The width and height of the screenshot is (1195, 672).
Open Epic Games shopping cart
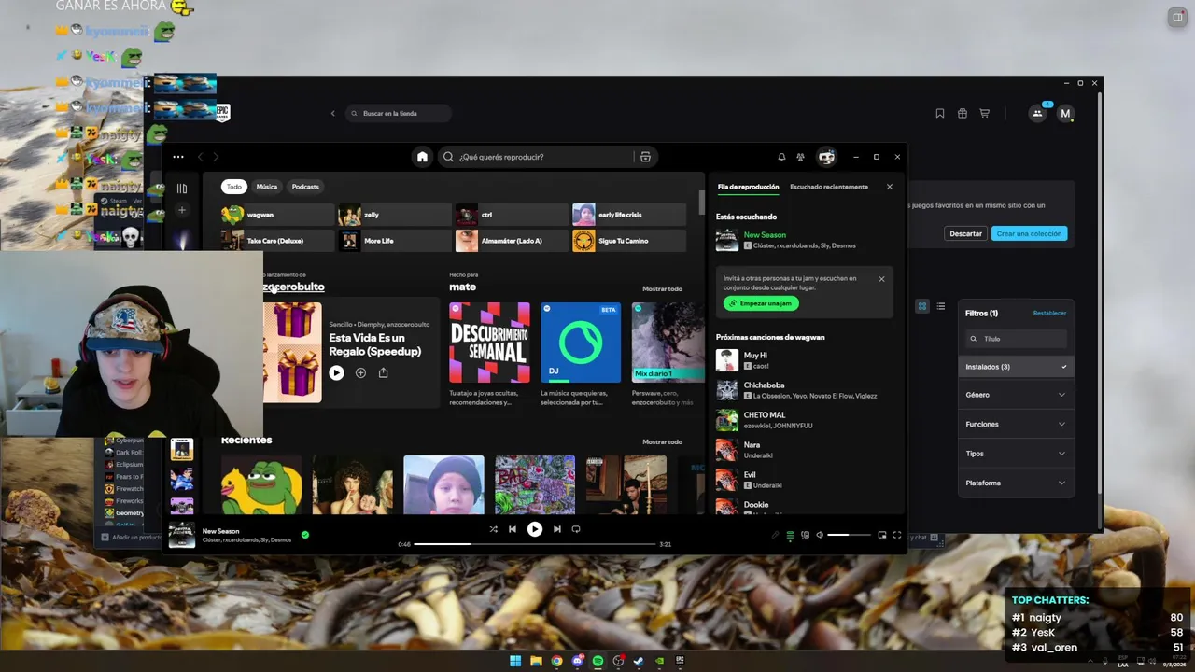point(985,113)
